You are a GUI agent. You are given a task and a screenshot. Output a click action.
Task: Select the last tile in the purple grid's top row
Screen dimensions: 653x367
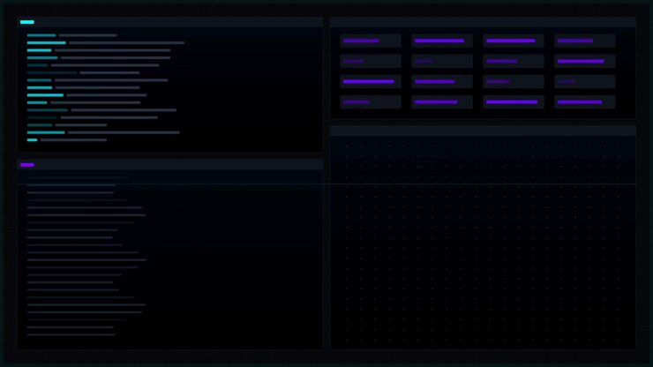(x=585, y=41)
